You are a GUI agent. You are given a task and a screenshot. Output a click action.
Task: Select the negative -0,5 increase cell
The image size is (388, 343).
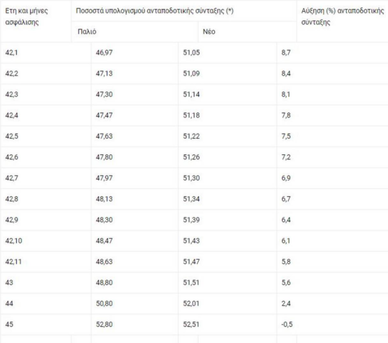tap(287, 324)
